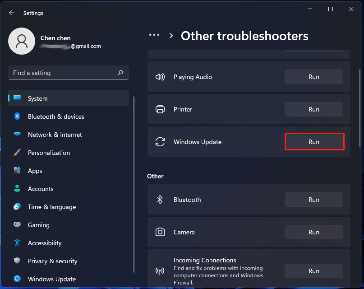The image size is (364, 289).
Task: Open Windows Update in sidebar
Action: (69, 279)
